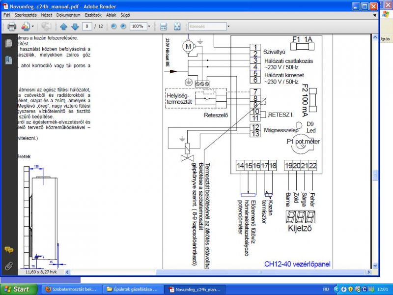Open the Attachments paperclip panel icon
Viewport: 393px width, 295px height.
click(9, 266)
